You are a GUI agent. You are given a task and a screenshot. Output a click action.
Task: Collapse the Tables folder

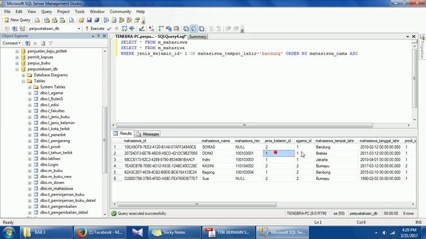coord(23,81)
